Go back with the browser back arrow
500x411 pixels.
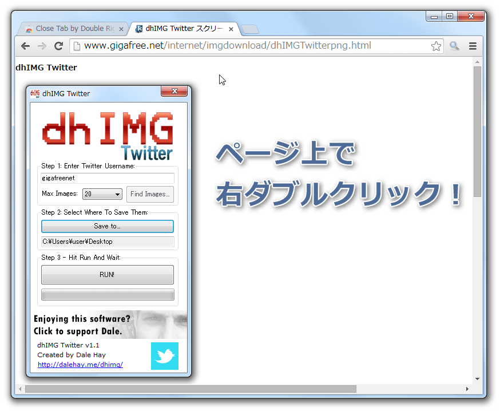pos(26,46)
